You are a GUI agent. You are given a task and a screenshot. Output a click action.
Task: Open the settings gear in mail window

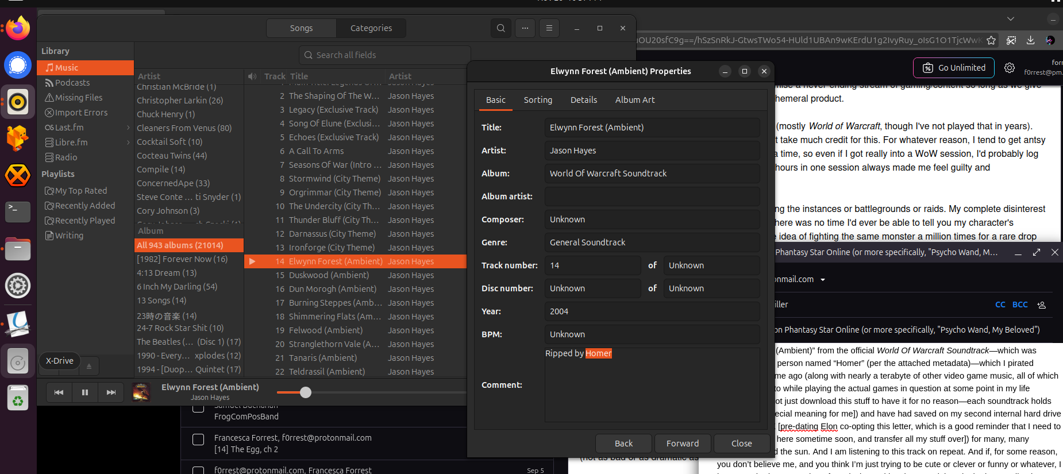(x=1010, y=68)
